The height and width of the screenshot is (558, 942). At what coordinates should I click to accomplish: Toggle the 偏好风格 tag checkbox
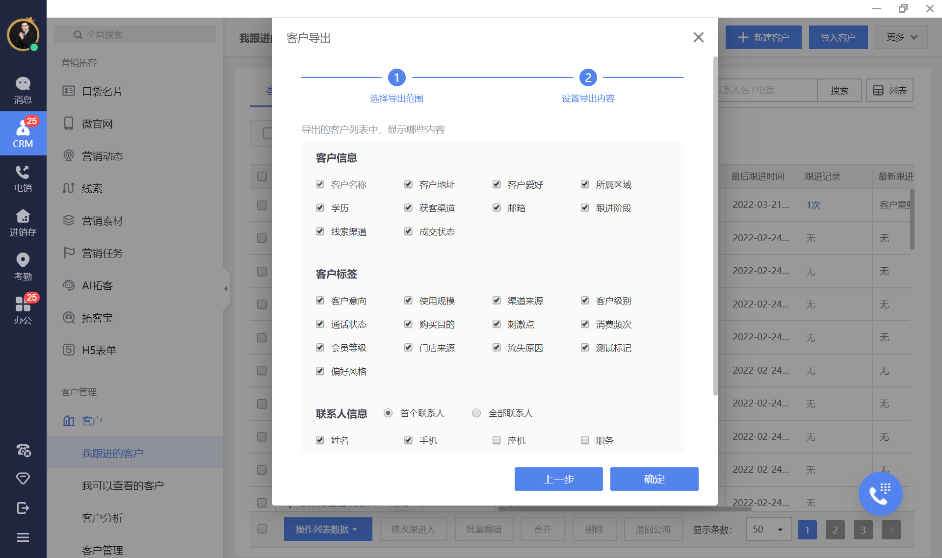(320, 371)
